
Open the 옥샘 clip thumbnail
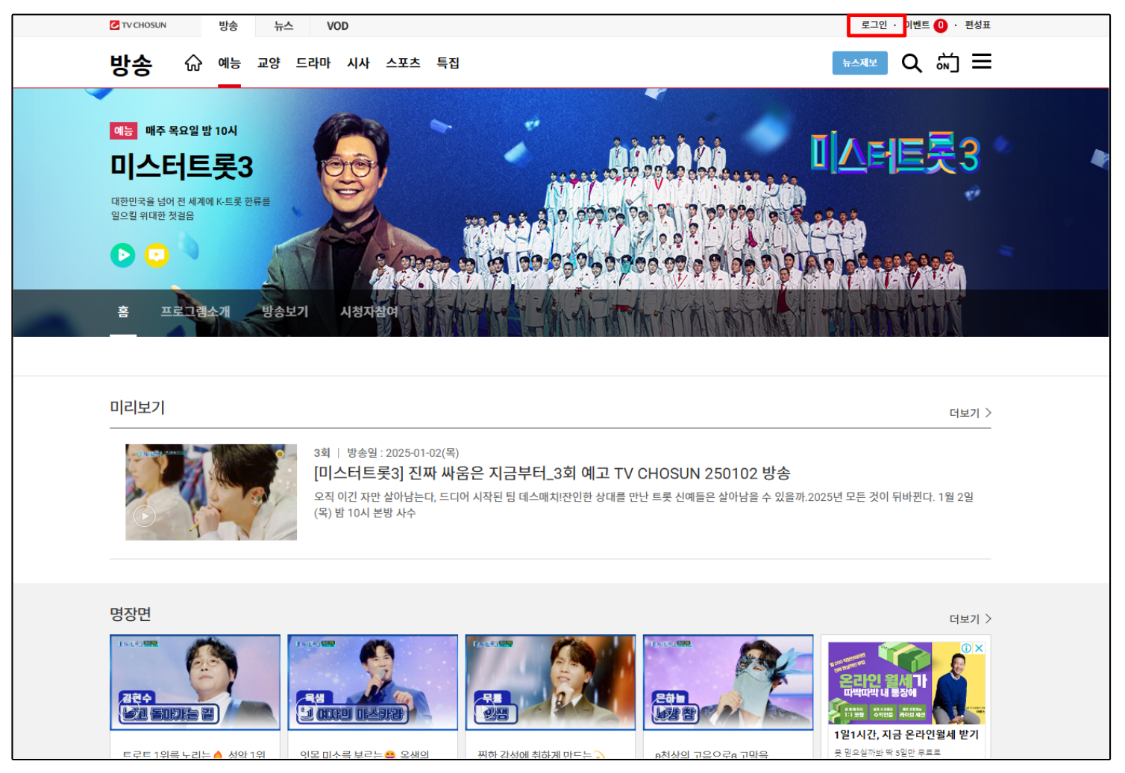[373, 682]
